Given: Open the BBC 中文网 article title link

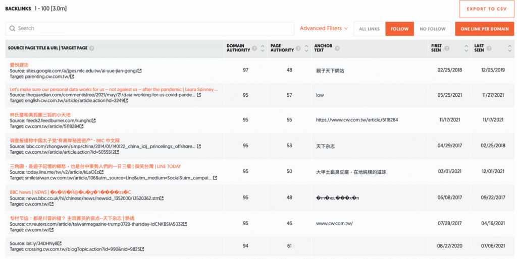Looking at the screenshot, I should [65, 141].
